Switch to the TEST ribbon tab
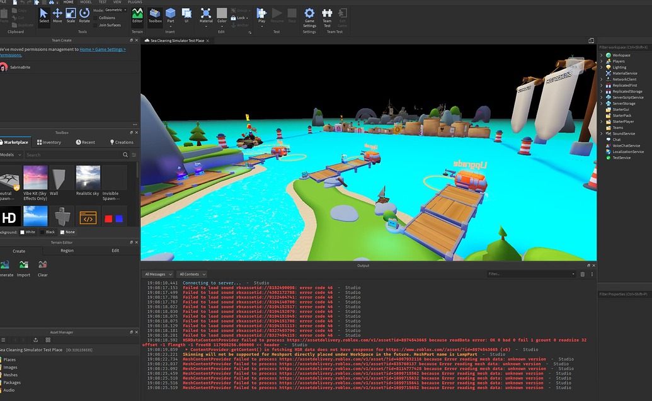This screenshot has width=652, height=401. pos(102,2)
